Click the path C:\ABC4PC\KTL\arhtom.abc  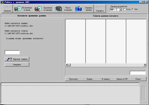pos(19,33)
